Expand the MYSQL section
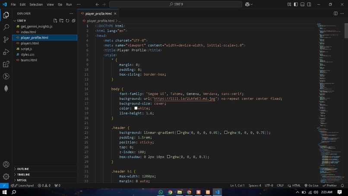The height and width of the screenshot is (196, 348). 44,180
